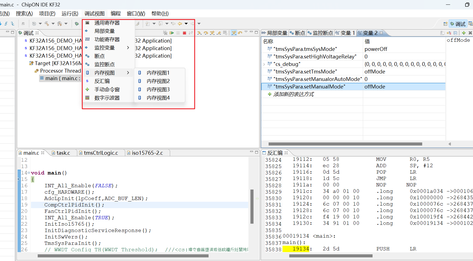Click the Step Over icon

point(206,33)
